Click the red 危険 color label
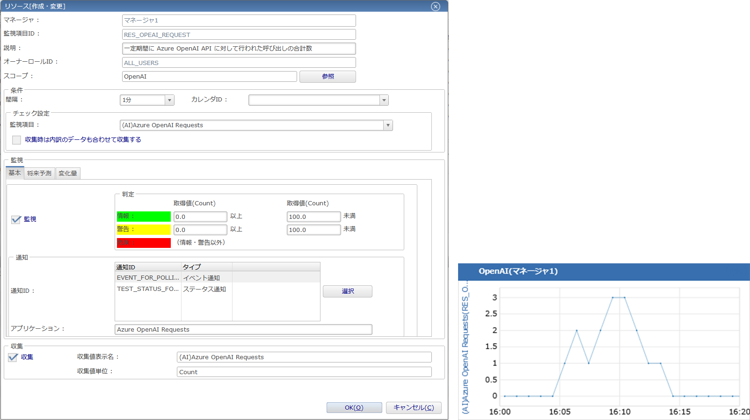The height and width of the screenshot is (420, 750). click(144, 243)
